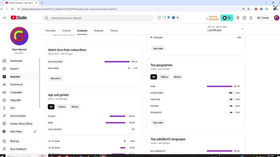Toggle the hamburger menu beside the Studio logo
The width and height of the screenshot is (280, 157).
pos(5,18)
